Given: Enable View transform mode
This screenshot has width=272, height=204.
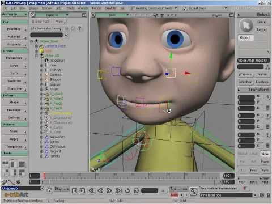Looking at the screenshot, I should coord(265,154).
